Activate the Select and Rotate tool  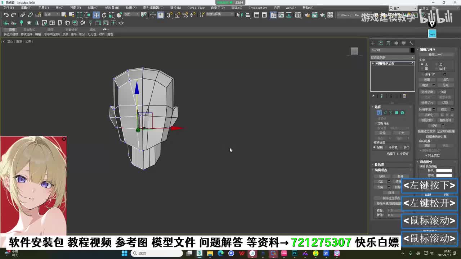click(104, 15)
